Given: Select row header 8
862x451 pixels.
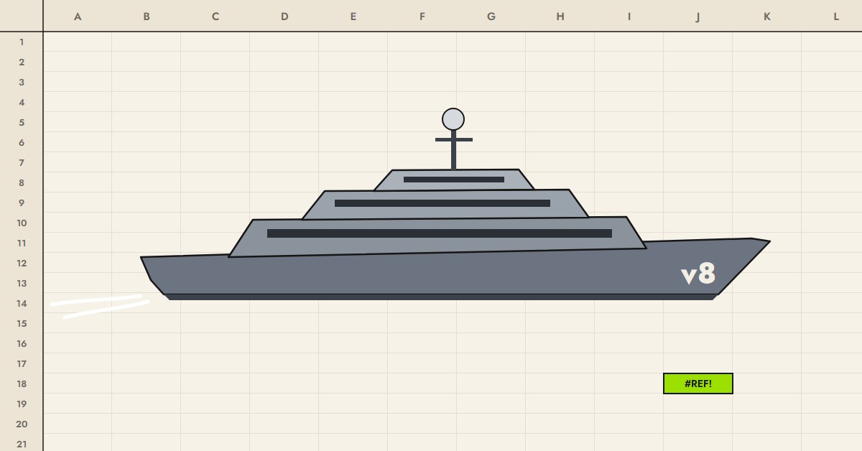Looking at the screenshot, I should 22,182.
